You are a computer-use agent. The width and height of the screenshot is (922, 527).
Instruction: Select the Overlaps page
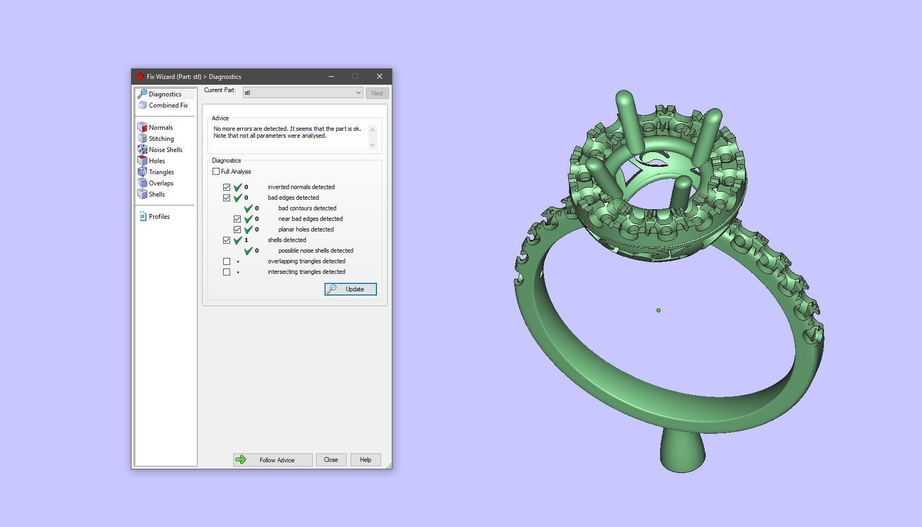tap(161, 183)
